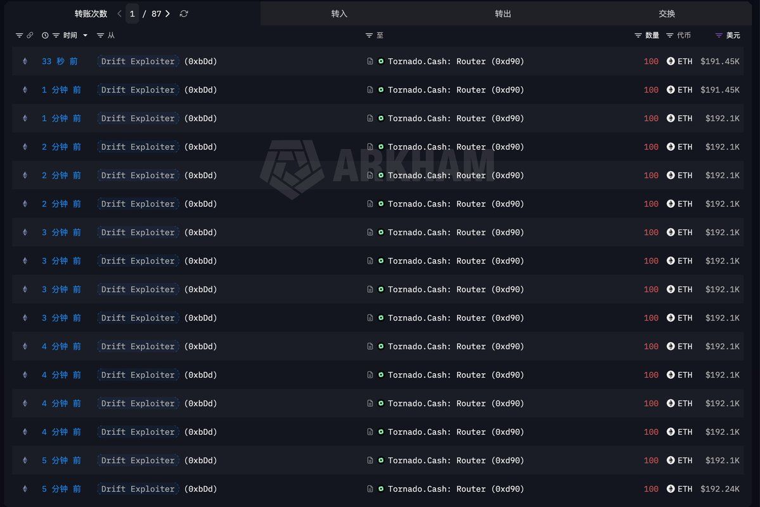Refresh the transfers list
This screenshot has width=760, height=507.
[x=184, y=13]
